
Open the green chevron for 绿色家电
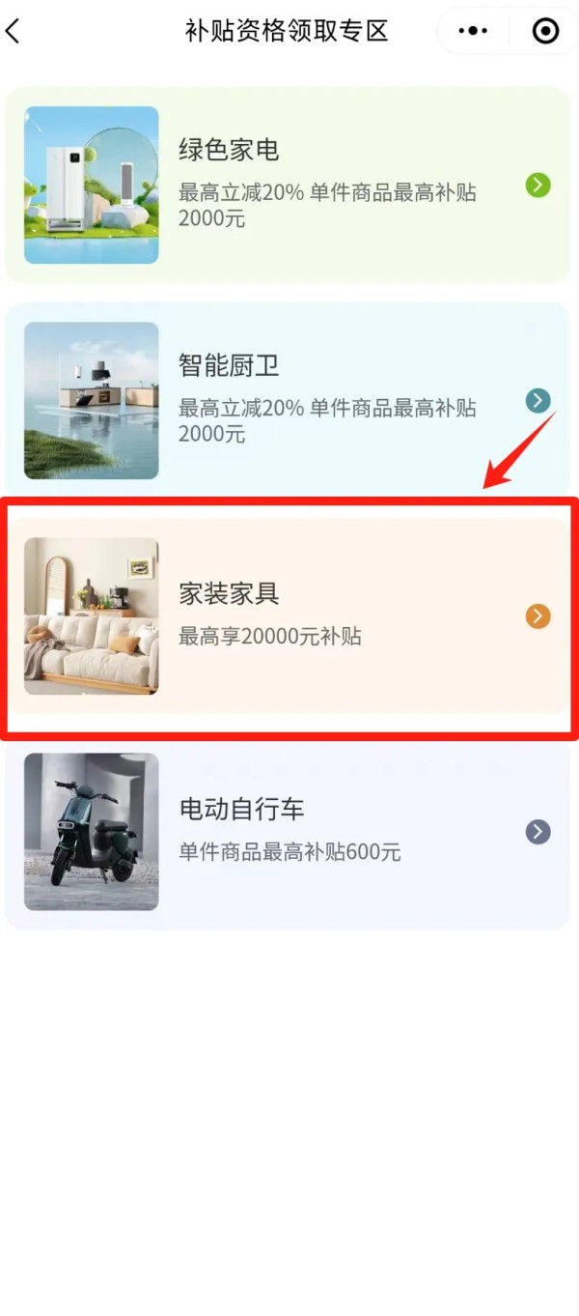click(538, 185)
